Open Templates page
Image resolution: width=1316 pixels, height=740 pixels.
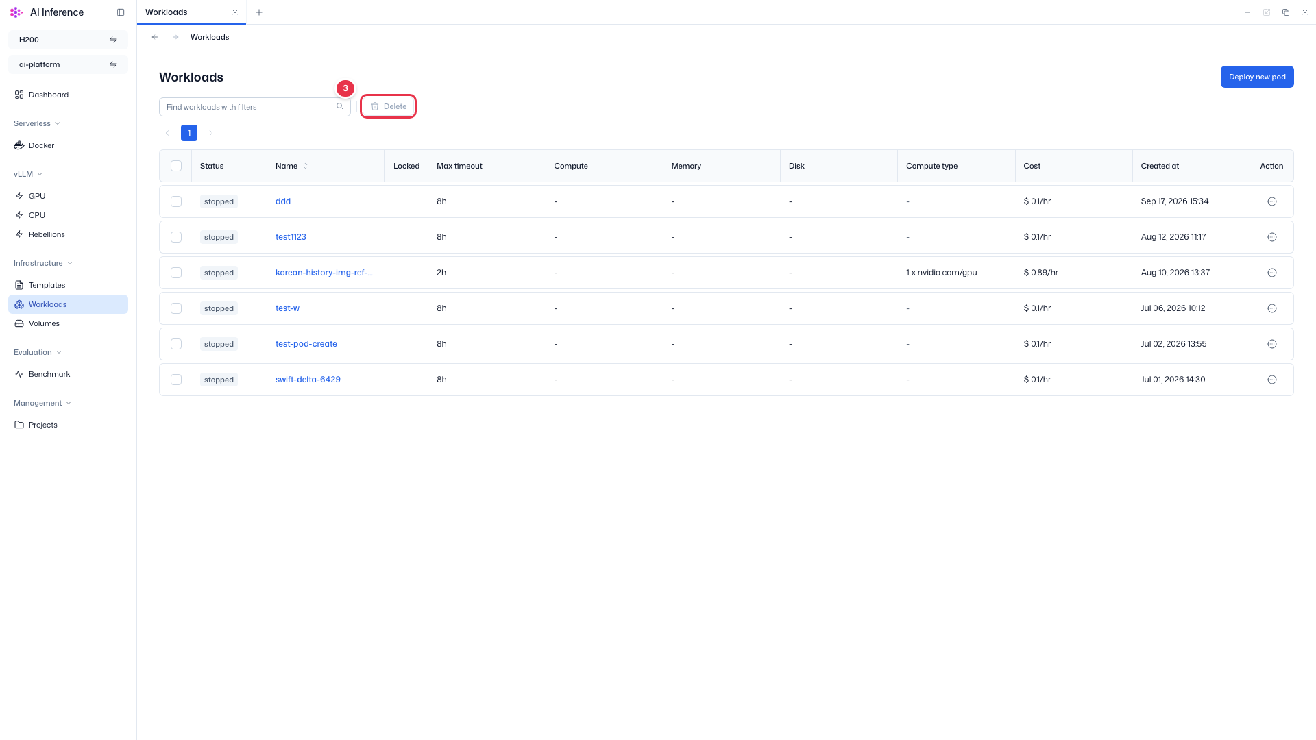(68, 285)
